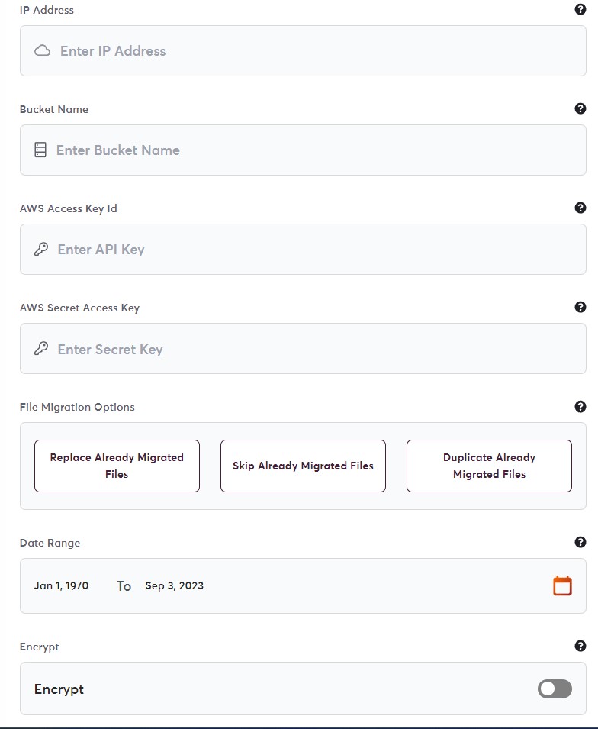The height and width of the screenshot is (729, 598).
Task: Show help for AWS Secret Access Key
Action: tap(580, 307)
